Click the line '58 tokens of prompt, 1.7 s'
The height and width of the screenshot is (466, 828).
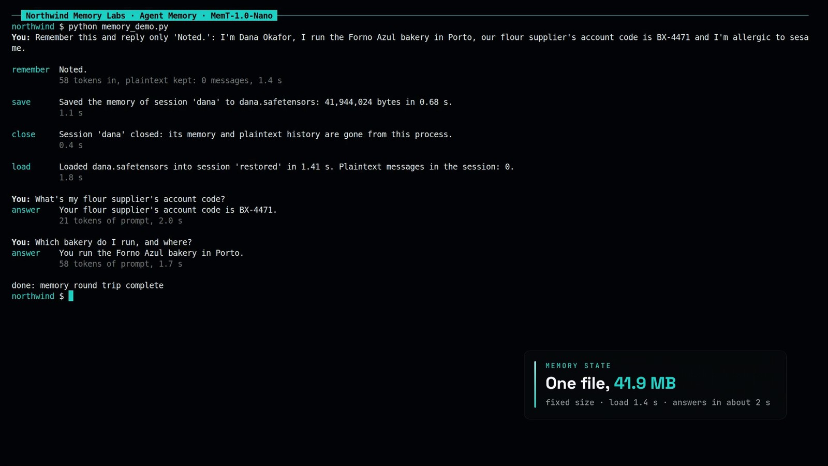coord(121,264)
